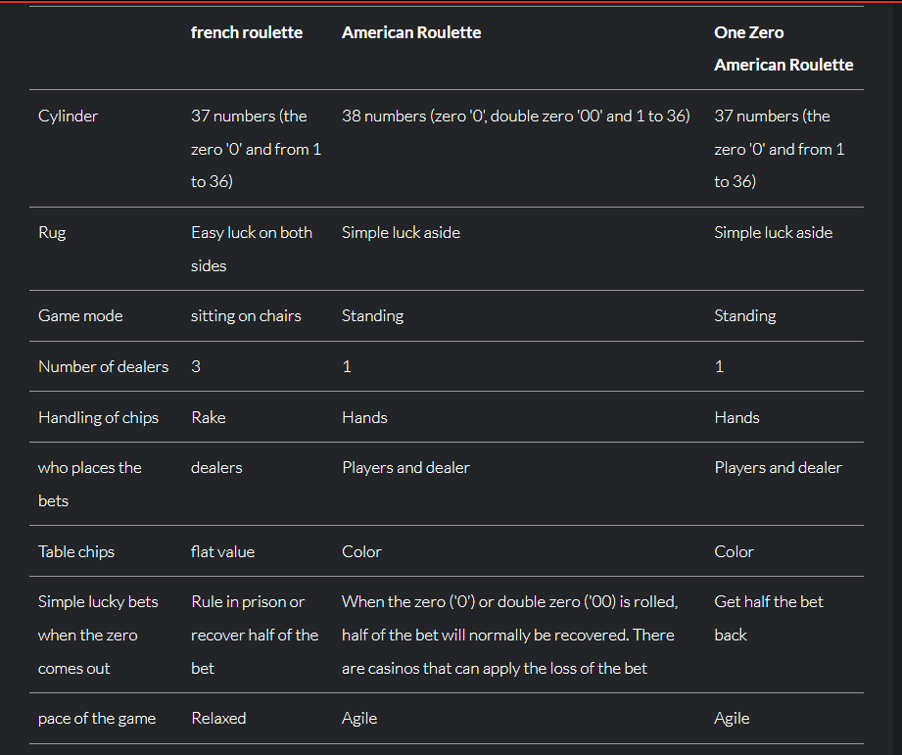The image size is (902, 755).
Task: Click the 'Easy luck on both sides' cell
Action: click(x=252, y=249)
